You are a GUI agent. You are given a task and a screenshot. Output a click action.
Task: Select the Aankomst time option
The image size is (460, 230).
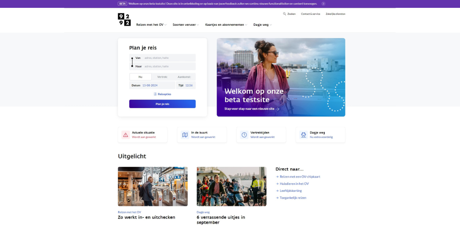coord(184,77)
